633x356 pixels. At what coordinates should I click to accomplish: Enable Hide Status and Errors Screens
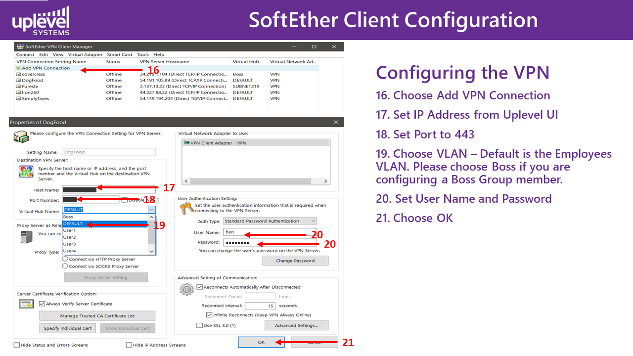(17, 345)
